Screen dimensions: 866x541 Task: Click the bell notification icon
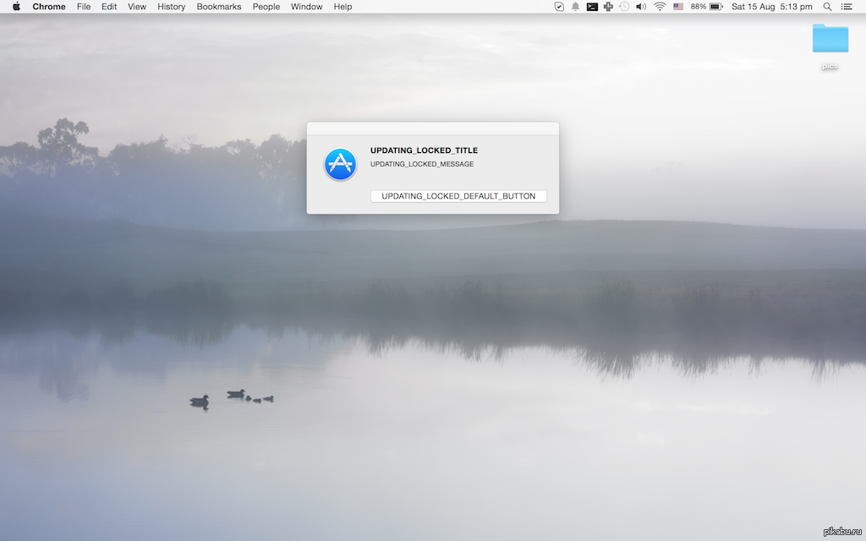(576, 7)
